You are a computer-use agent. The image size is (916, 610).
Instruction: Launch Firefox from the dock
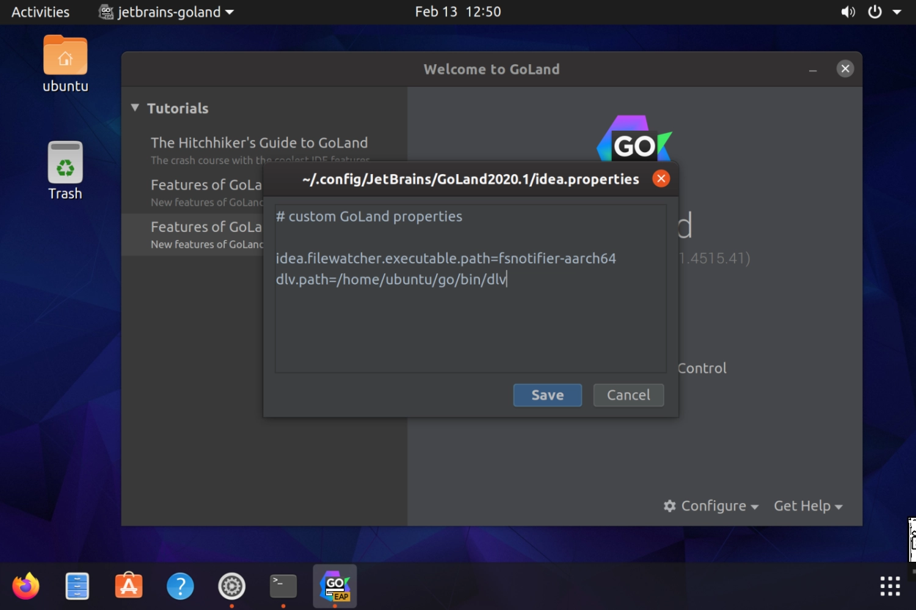tap(26, 586)
